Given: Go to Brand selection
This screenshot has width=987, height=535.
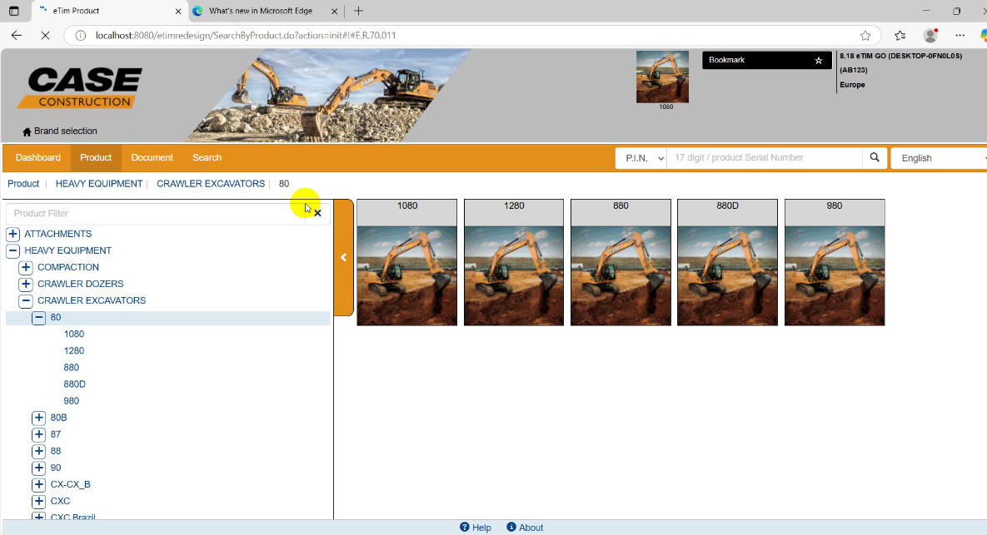Looking at the screenshot, I should (x=60, y=131).
